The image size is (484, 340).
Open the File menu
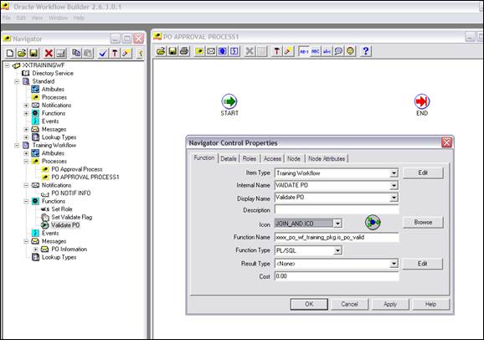click(7, 18)
